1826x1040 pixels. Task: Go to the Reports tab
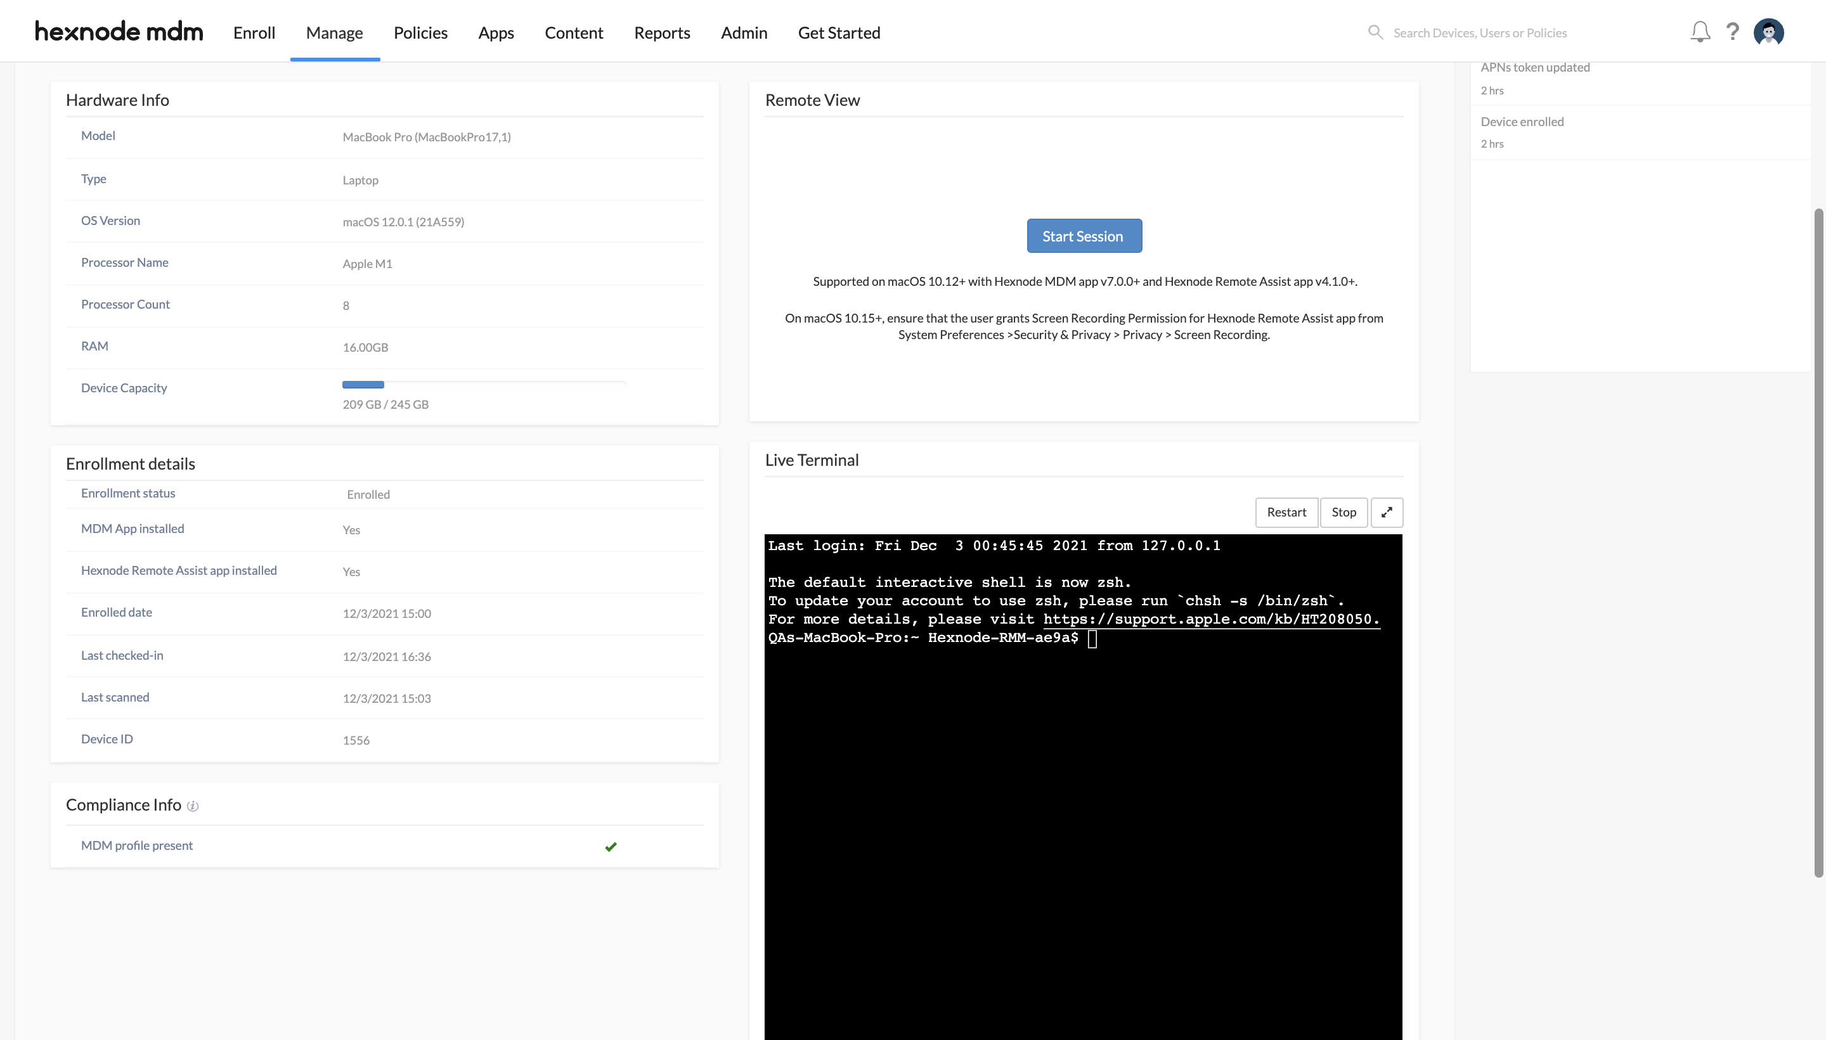pyautogui.click(x=663, y=32)
